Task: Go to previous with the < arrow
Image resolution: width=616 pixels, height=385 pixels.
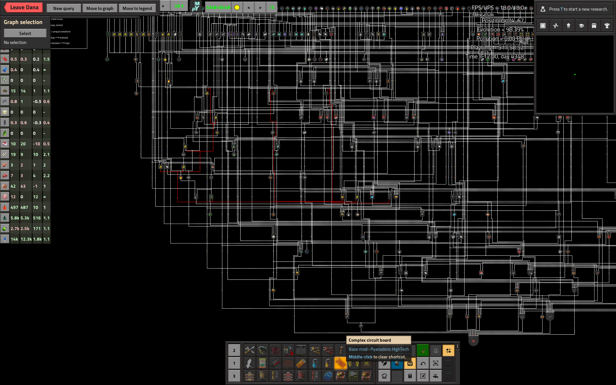Action: pyautogui.click(x=249, y=7)
